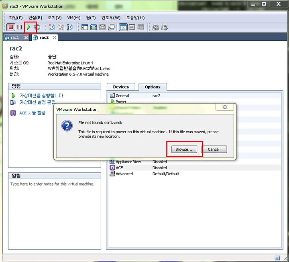The height and width of the screenshot is (262, 289).
Task: Open the Snapshot Manager toolbar icon
Action: pyautogui.click(x=70, y=27)
